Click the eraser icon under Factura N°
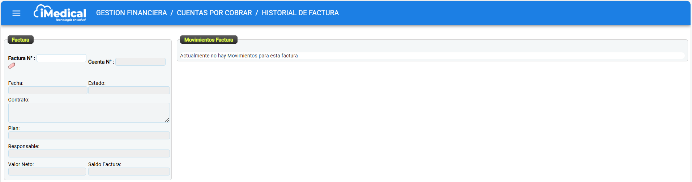This screenshot has width=692, height=182. pyautogui.click(x=12, y=66)
